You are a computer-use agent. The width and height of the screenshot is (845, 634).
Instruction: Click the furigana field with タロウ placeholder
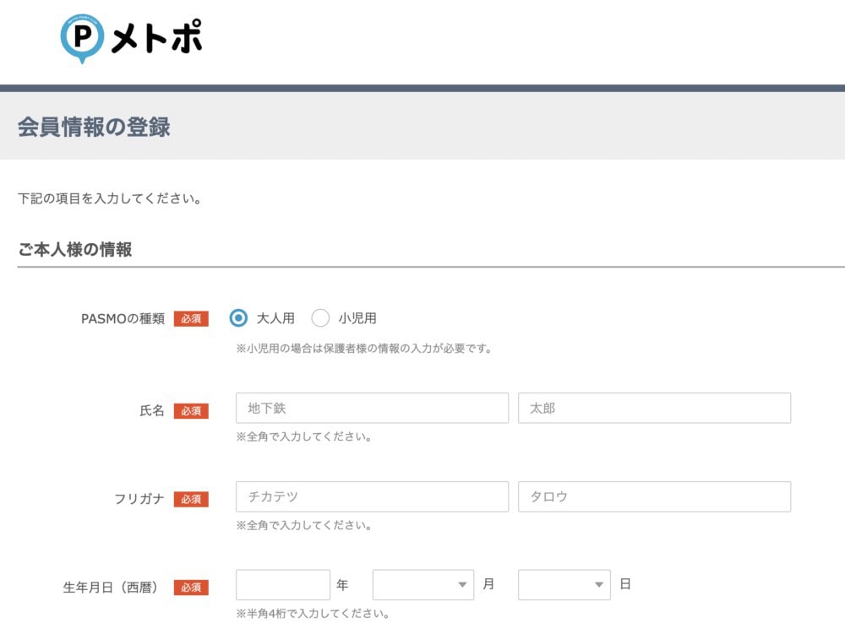654,496
